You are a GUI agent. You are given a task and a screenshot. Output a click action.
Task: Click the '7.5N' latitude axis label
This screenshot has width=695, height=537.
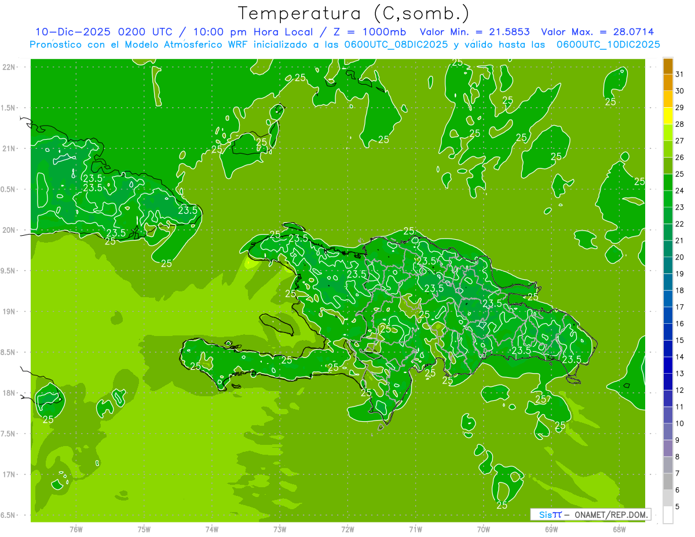coord(9,433)
